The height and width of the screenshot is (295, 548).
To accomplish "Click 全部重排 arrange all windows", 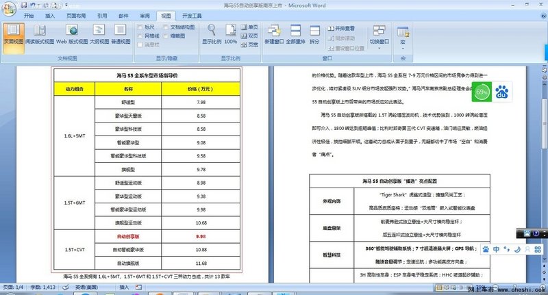I will coord(295,34).
